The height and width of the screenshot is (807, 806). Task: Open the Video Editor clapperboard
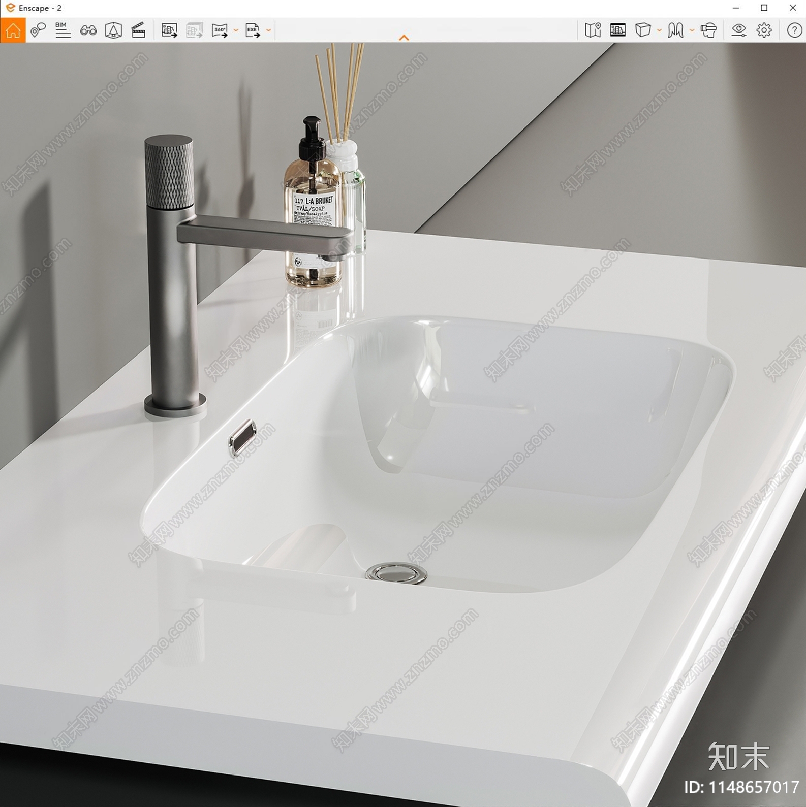(138, 30)
